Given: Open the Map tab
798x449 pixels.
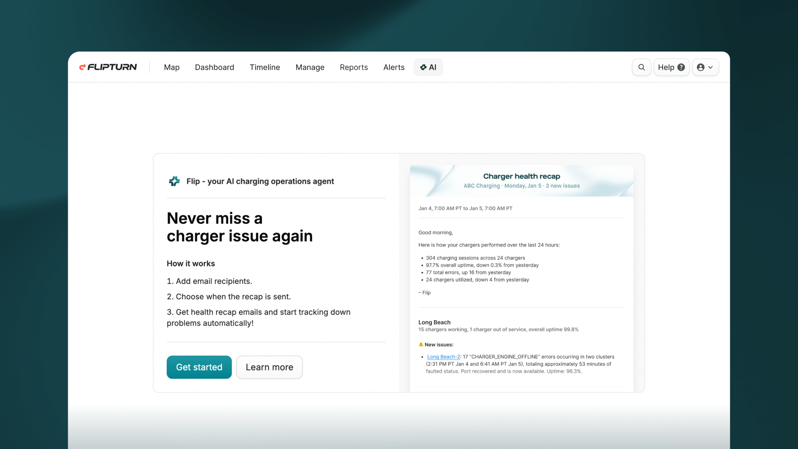Looking at the screenshot, I should coord(172,67).
